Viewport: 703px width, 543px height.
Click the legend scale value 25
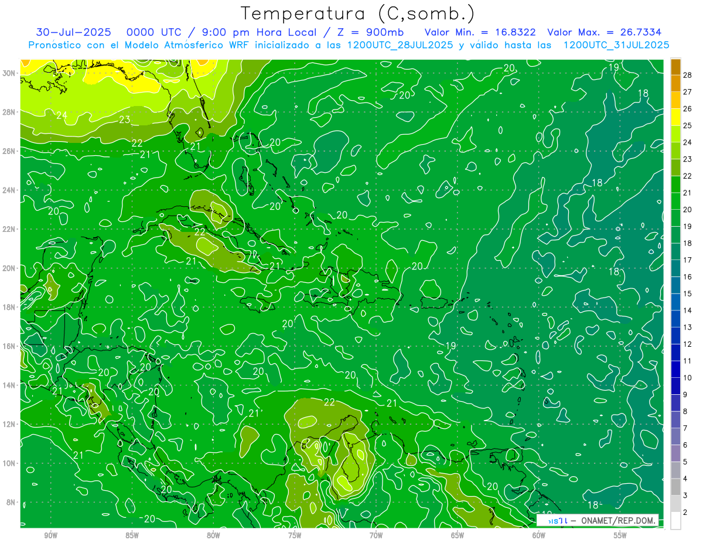688,126
